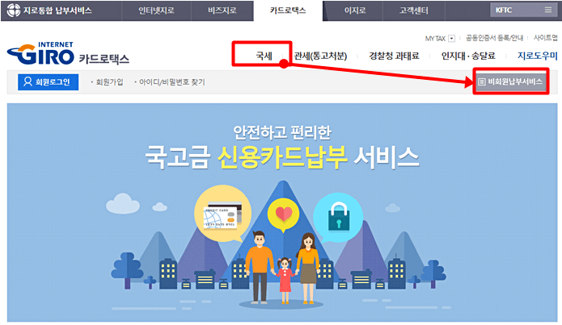Click the padlock bubble illustration
The height and width of the screenshot is (325, 562).
coord(338,217)
